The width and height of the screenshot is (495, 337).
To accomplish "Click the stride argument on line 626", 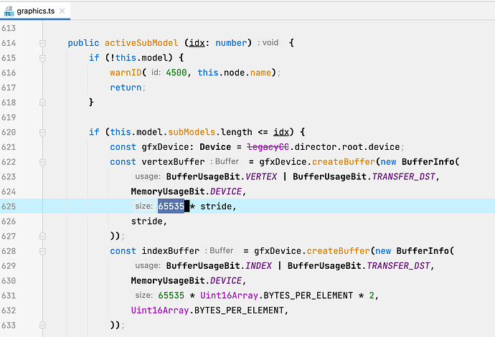I will point(147,221).
